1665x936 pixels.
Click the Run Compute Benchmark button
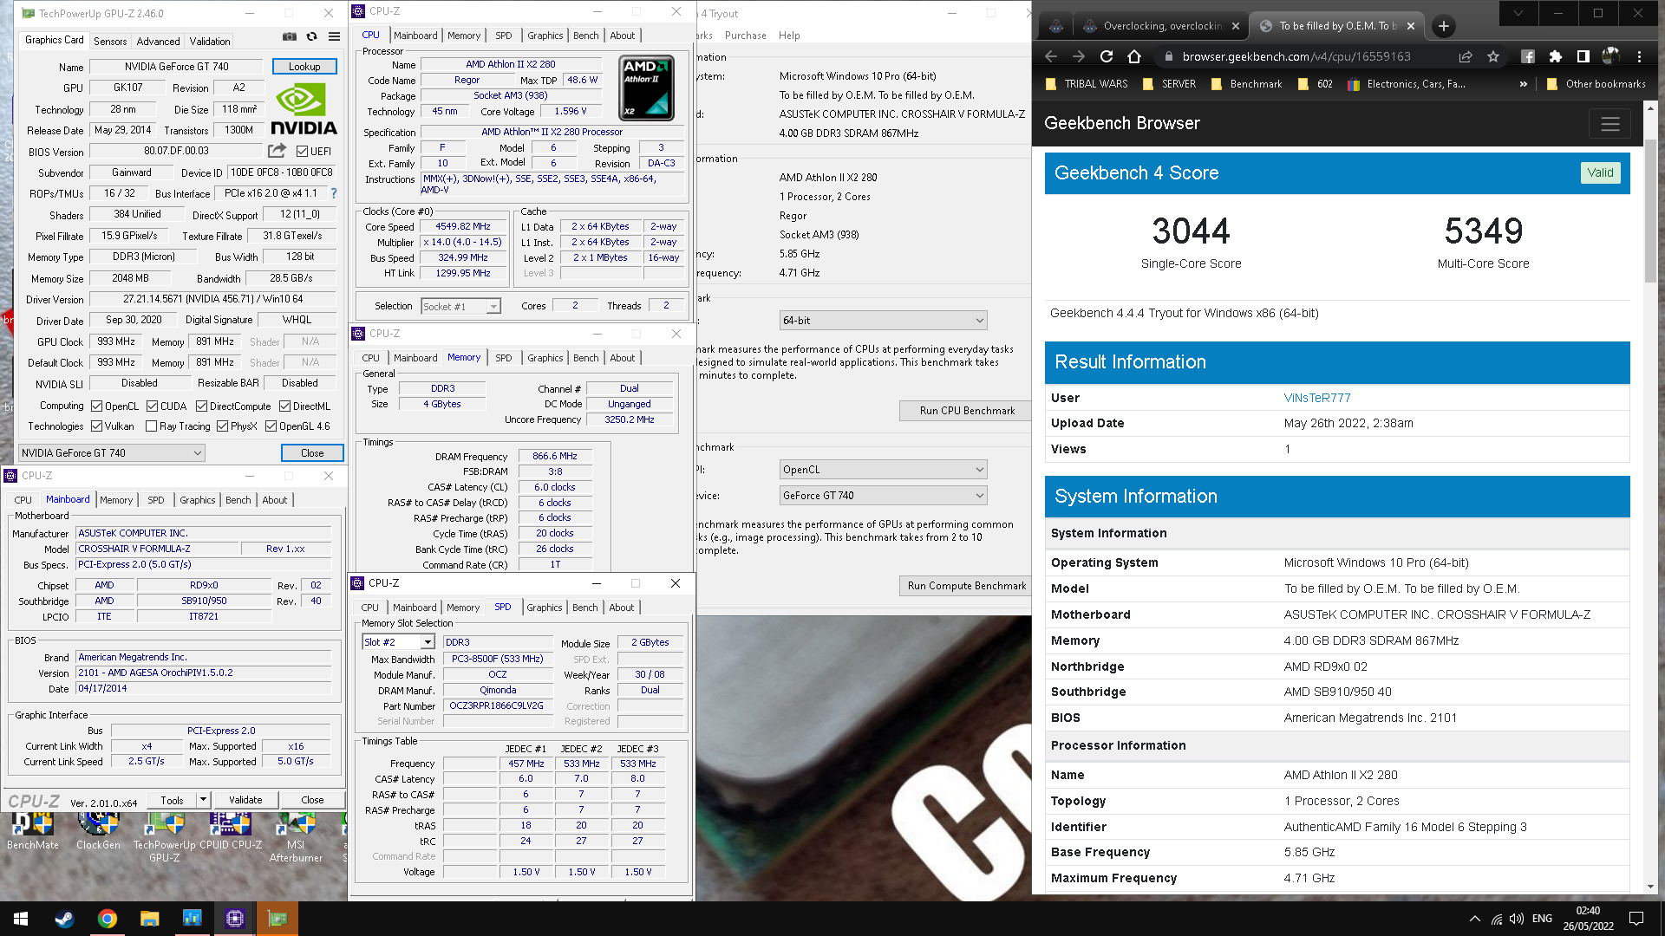(967, 586)
